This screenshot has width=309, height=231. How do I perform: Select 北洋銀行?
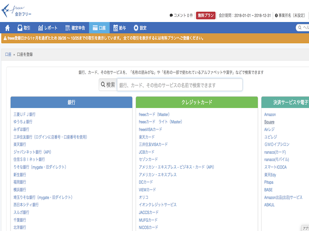20,227
